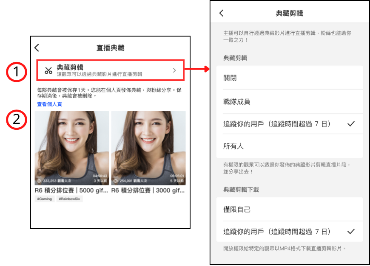This screenshot has height=266, width=370.
Task: Choose 所有人 clip permission option
Action: [x=289, y=146]
